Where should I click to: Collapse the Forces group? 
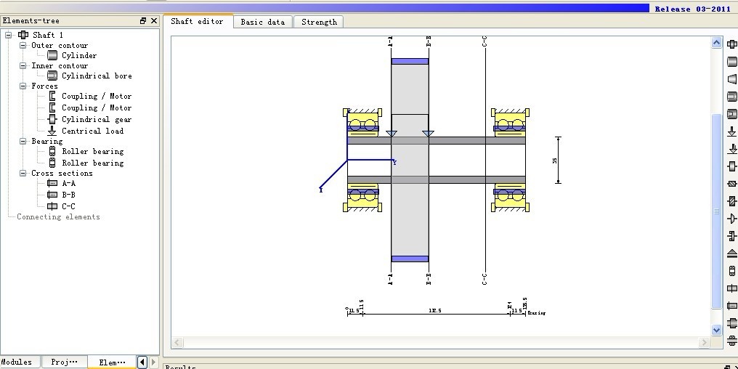click(23, 86)
